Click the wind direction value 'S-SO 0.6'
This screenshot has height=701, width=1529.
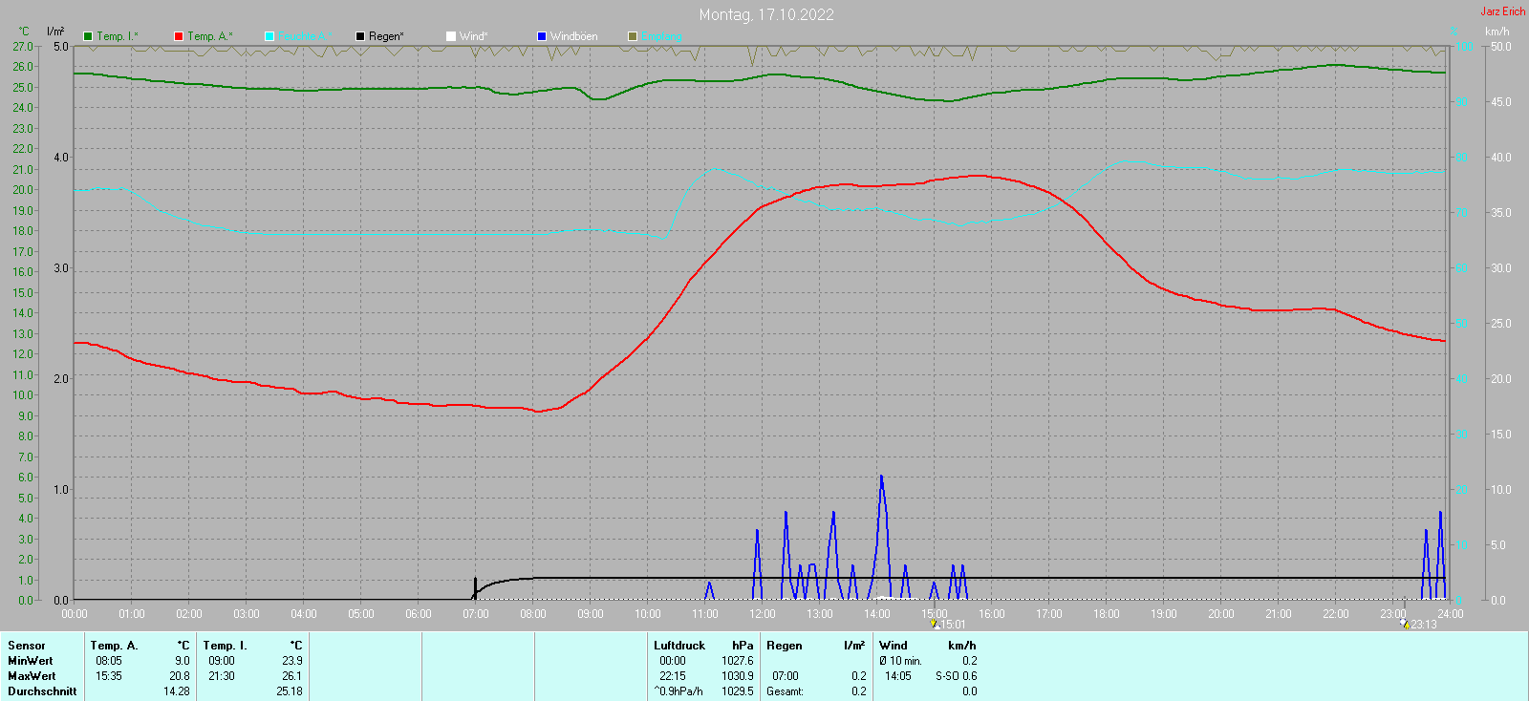click(x=957, y=676)
